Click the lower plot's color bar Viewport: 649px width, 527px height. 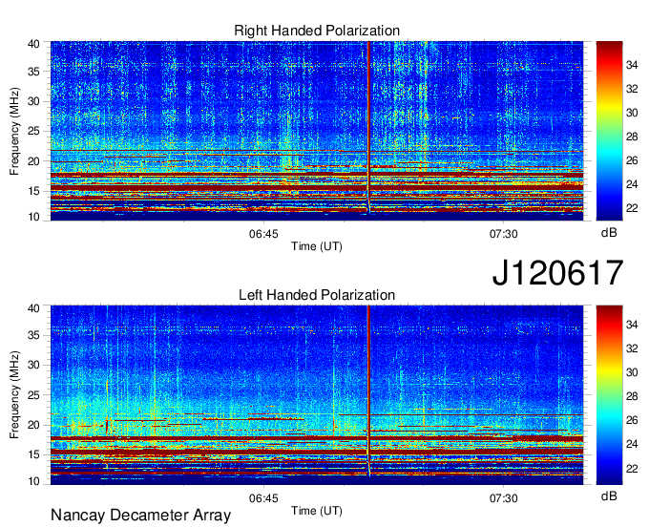pyautogui.click(x=609, y=395)
